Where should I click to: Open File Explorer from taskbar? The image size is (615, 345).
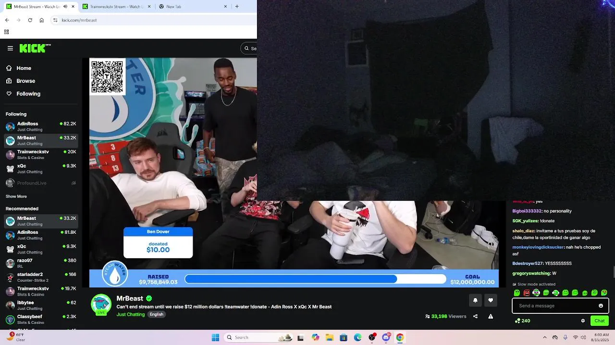(x=330, y=337)
